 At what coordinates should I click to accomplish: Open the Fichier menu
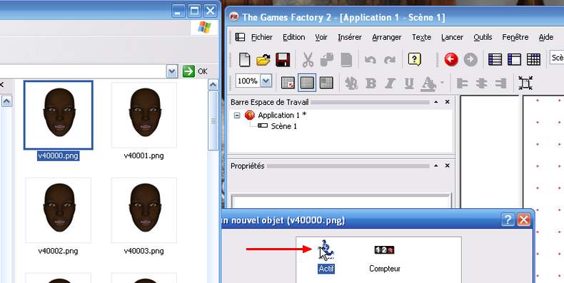point(262,37)
